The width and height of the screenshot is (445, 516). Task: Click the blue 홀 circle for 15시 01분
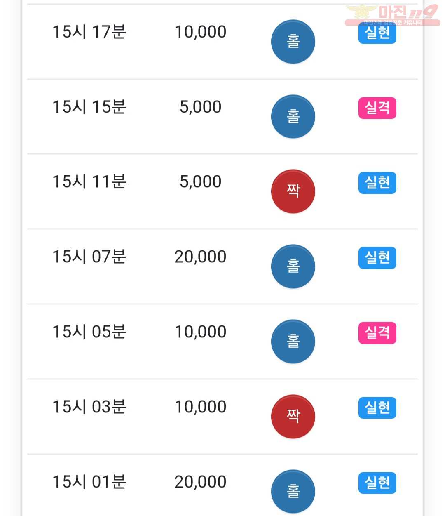point(293,492)
